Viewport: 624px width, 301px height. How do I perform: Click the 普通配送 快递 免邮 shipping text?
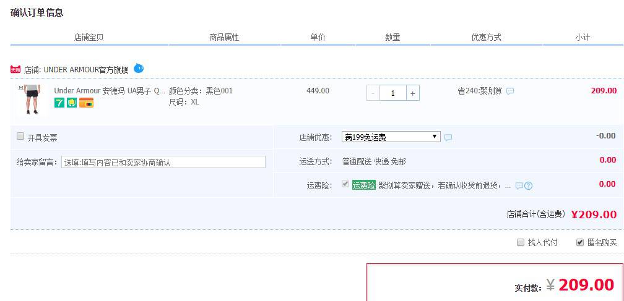[x=374, y=161]
